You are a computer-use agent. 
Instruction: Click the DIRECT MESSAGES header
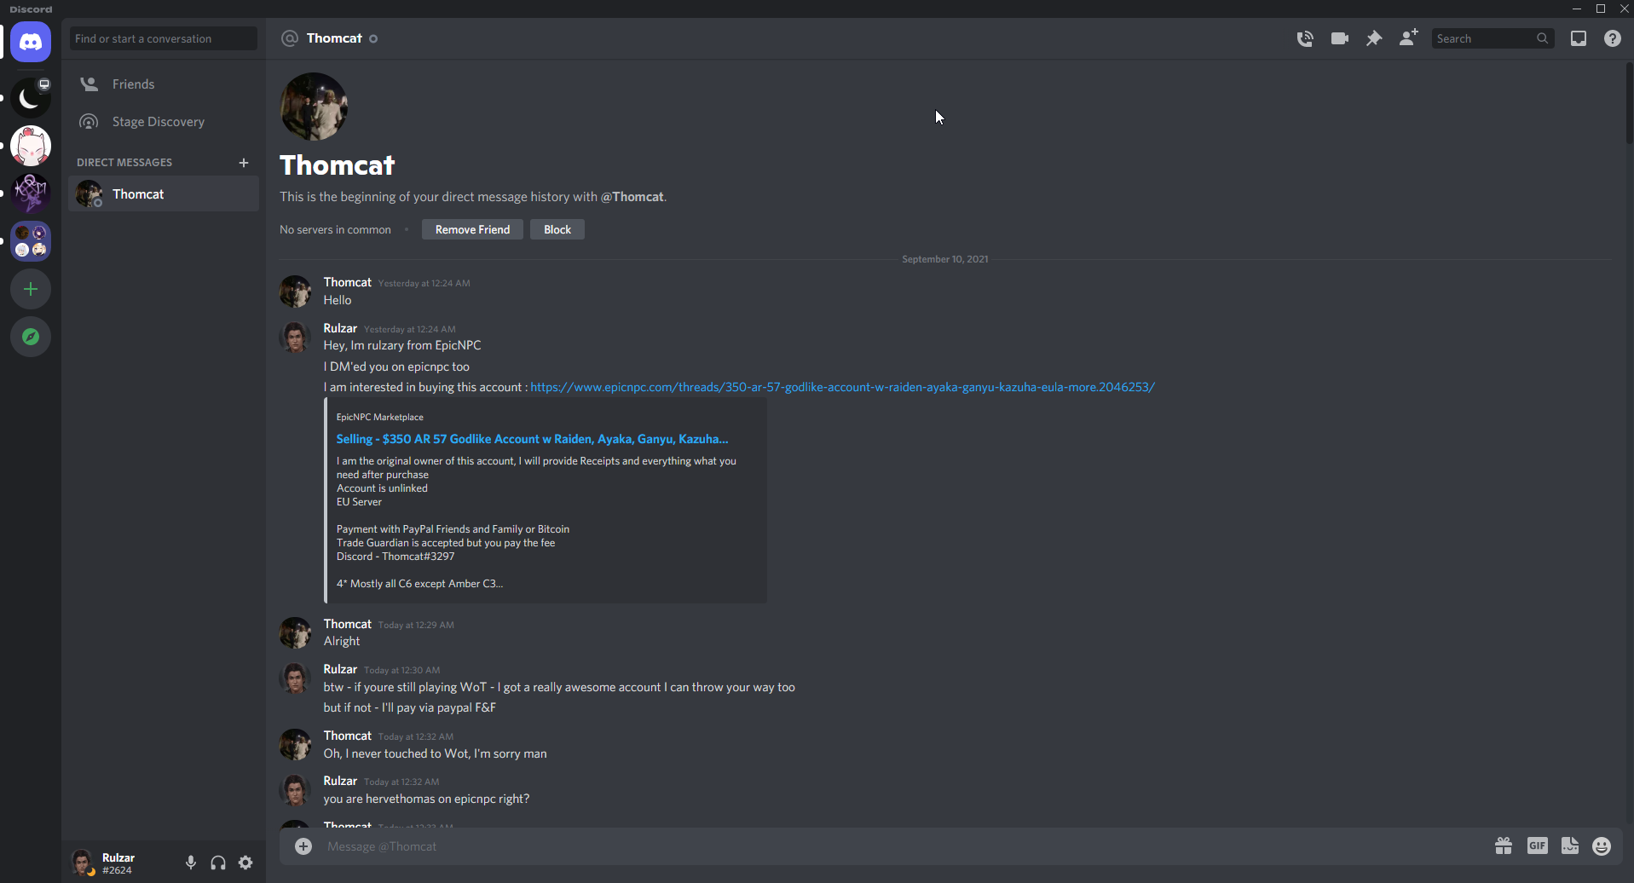pyautogui.click(x=124, y=163)
